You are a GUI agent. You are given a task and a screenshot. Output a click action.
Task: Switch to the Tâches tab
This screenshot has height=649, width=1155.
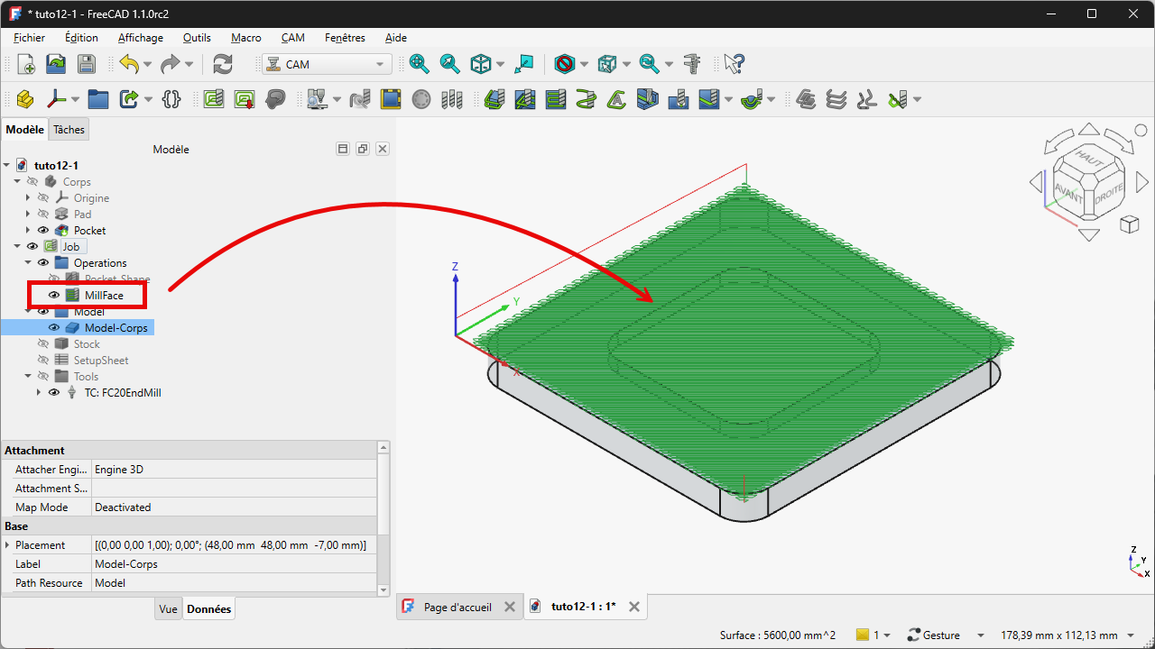pos(69,130)
